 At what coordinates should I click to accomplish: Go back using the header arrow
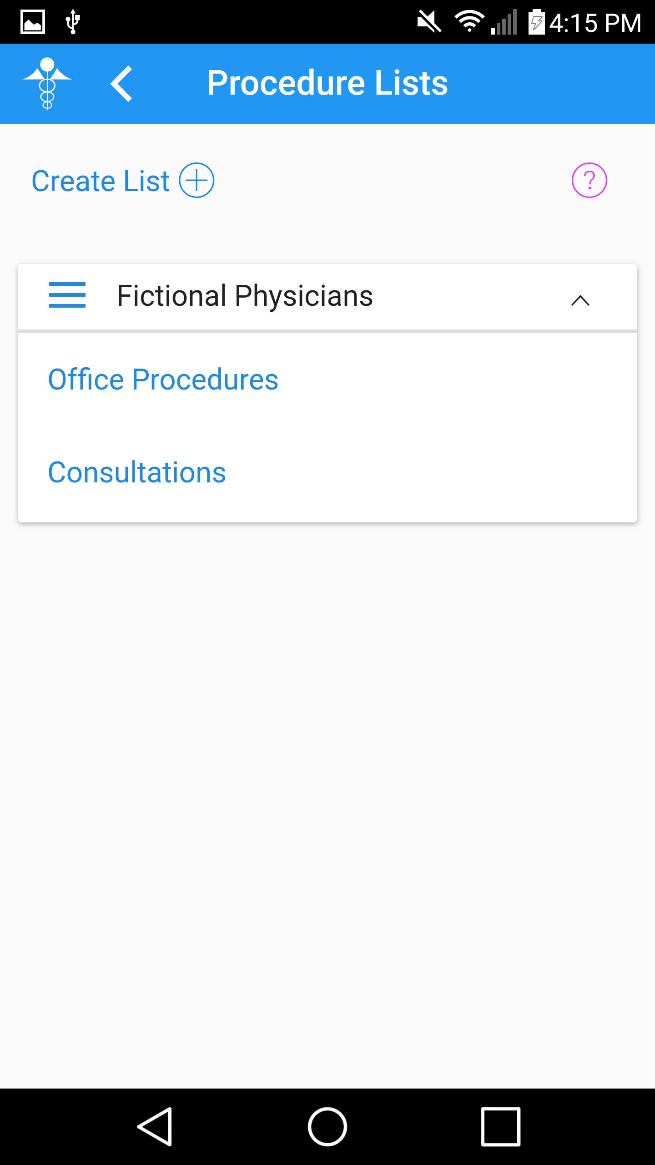(121, 84)
